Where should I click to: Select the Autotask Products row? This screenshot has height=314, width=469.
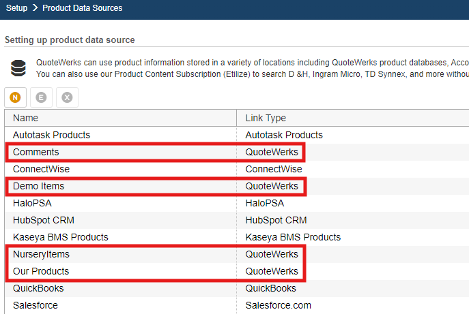pos(51,135)
